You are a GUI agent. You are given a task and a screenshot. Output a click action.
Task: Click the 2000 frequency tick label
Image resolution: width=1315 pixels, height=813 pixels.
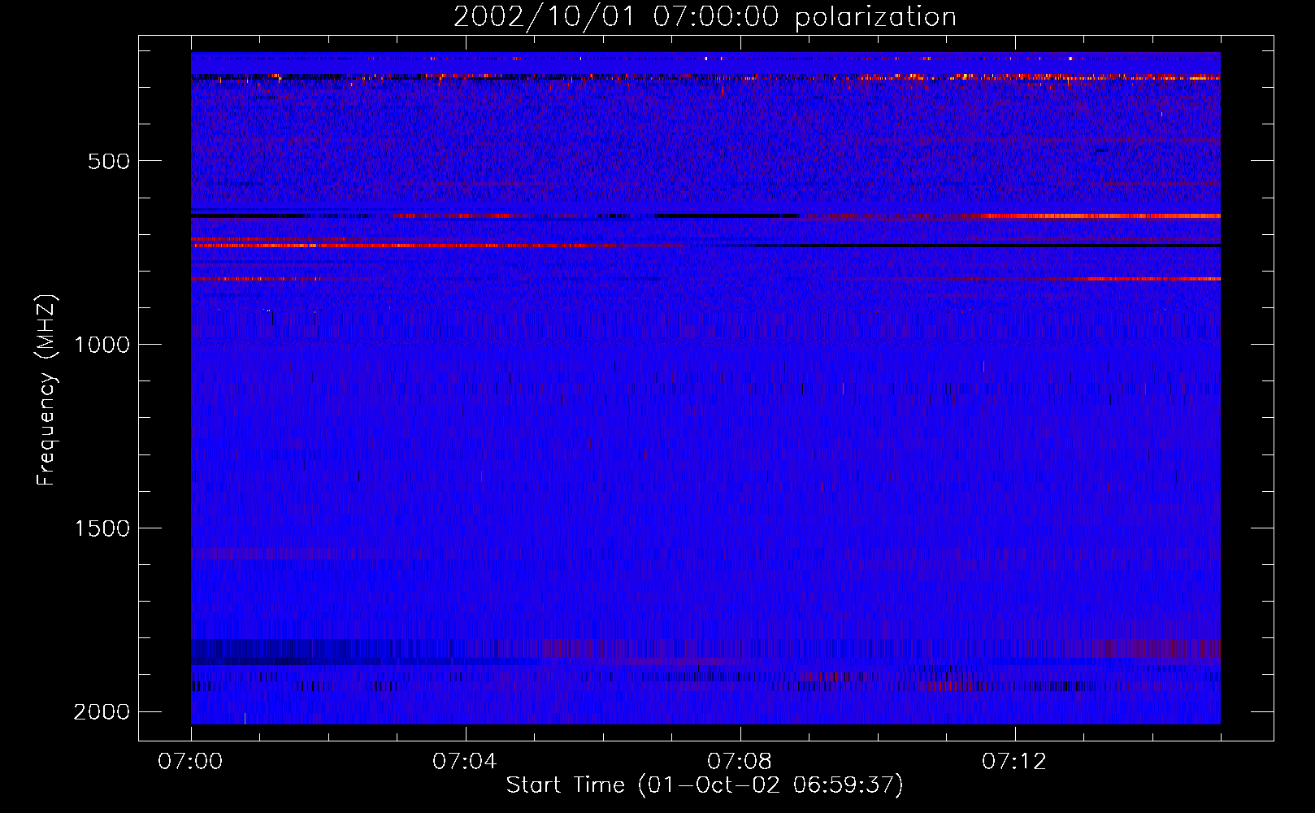click(x=102, y=712)
